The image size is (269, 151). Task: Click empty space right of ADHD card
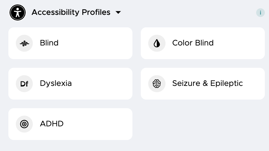pos(203,124)
